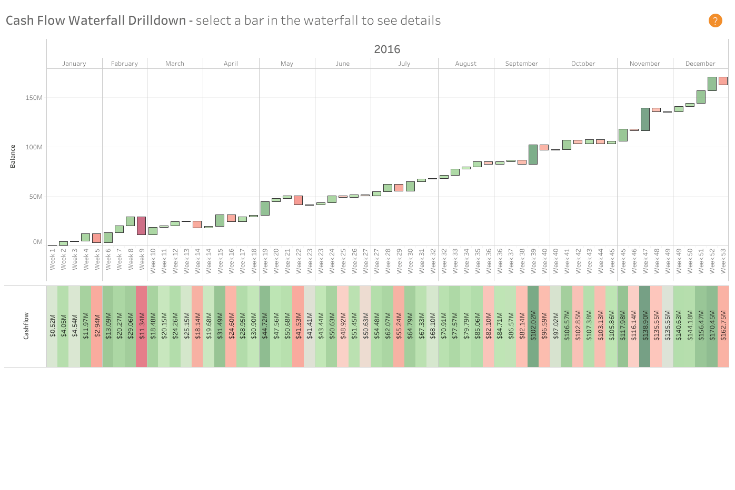Select the Week 19 waterfall bar

pos(265,208)
